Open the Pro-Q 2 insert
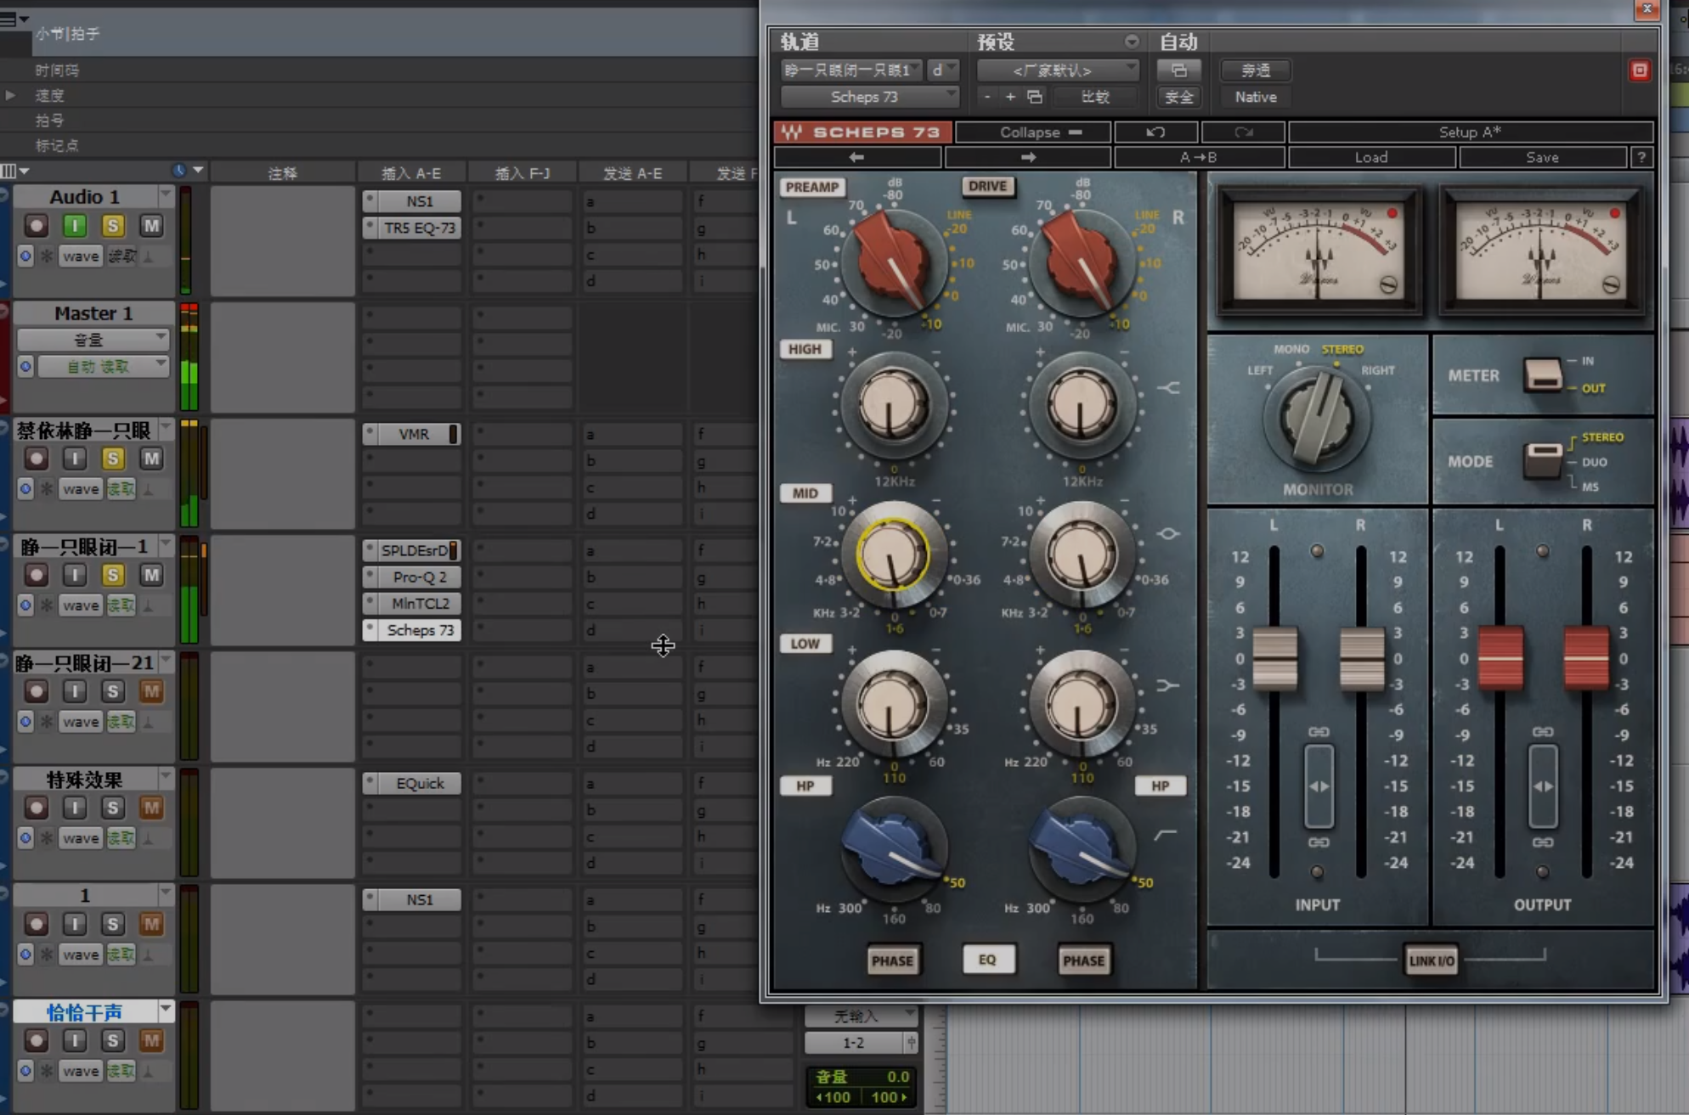Screen dimensions: 1689x1115 (x=419, y=577)
